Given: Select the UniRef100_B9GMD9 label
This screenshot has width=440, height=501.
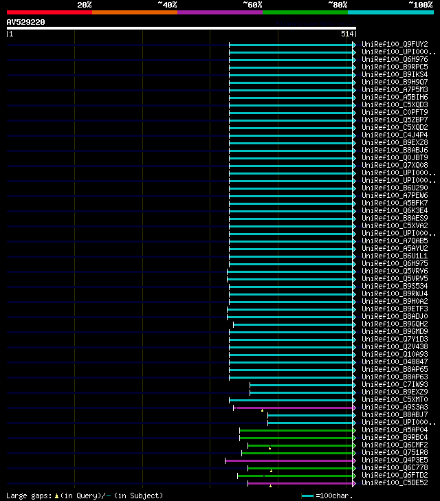Looking at the screenshot, I should pos(395,332).
